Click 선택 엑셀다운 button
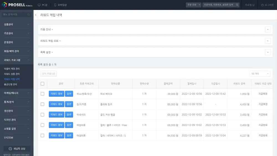The height and width of the screenshot is (156, 277). point(48,74)
